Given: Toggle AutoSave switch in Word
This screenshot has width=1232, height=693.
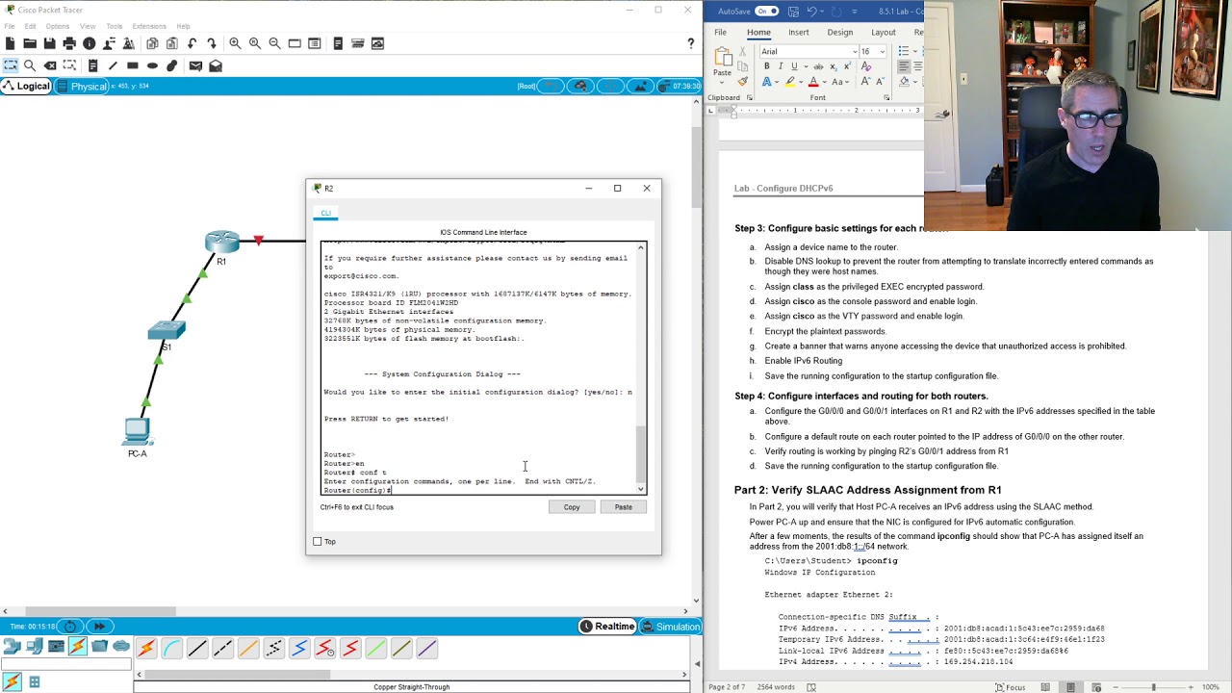Looking at the screenshot, I should [x=767, y=11].
